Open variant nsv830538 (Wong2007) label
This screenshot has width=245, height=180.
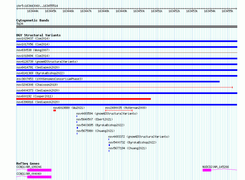tap(33, 50)
